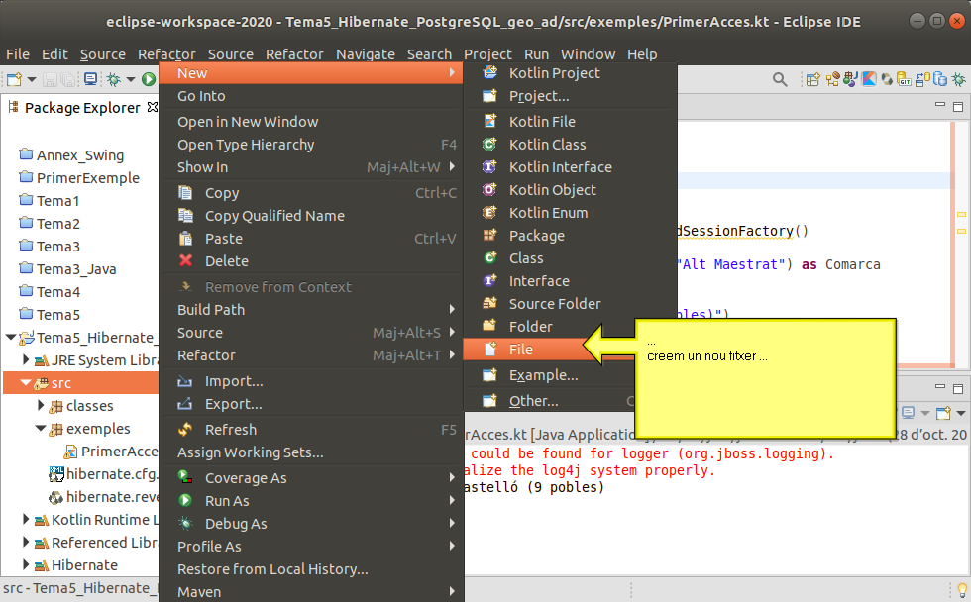Click Import... in the context menu
Screen dimensions: 971x602
click(x=311, y=381)
